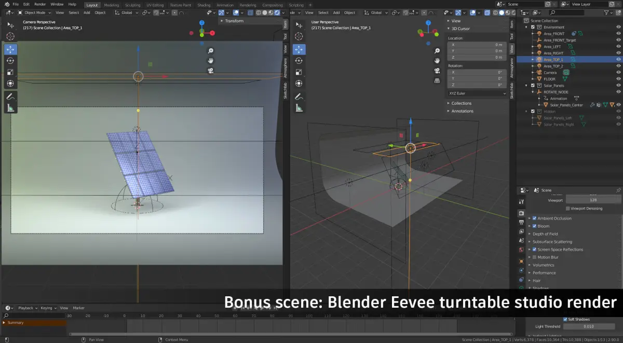Open the Object Mode dropdown
The image size is (623, 343).
tap(35, 12)
